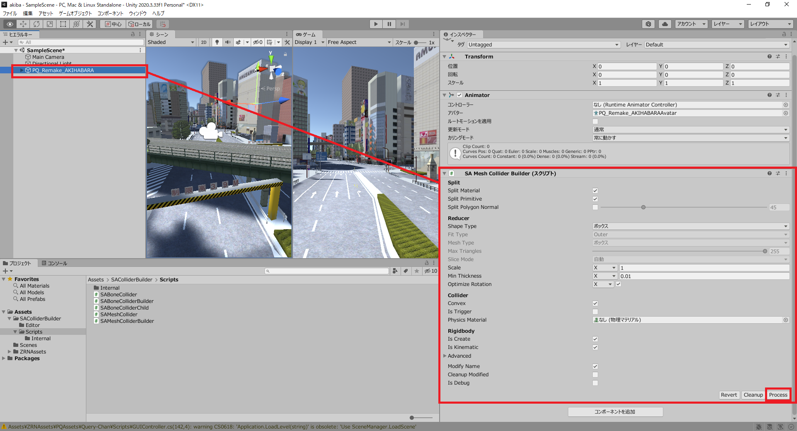Select the Rect Transform tool
The image size is (797, 431).
63,24
